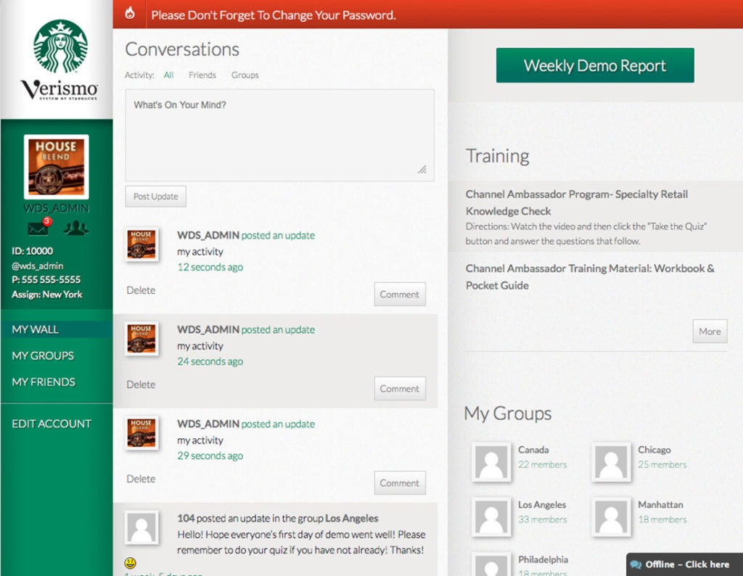The height and width of the screenshot is (576, 743).
Task: Click Post Update
Action: coord(155,196)
